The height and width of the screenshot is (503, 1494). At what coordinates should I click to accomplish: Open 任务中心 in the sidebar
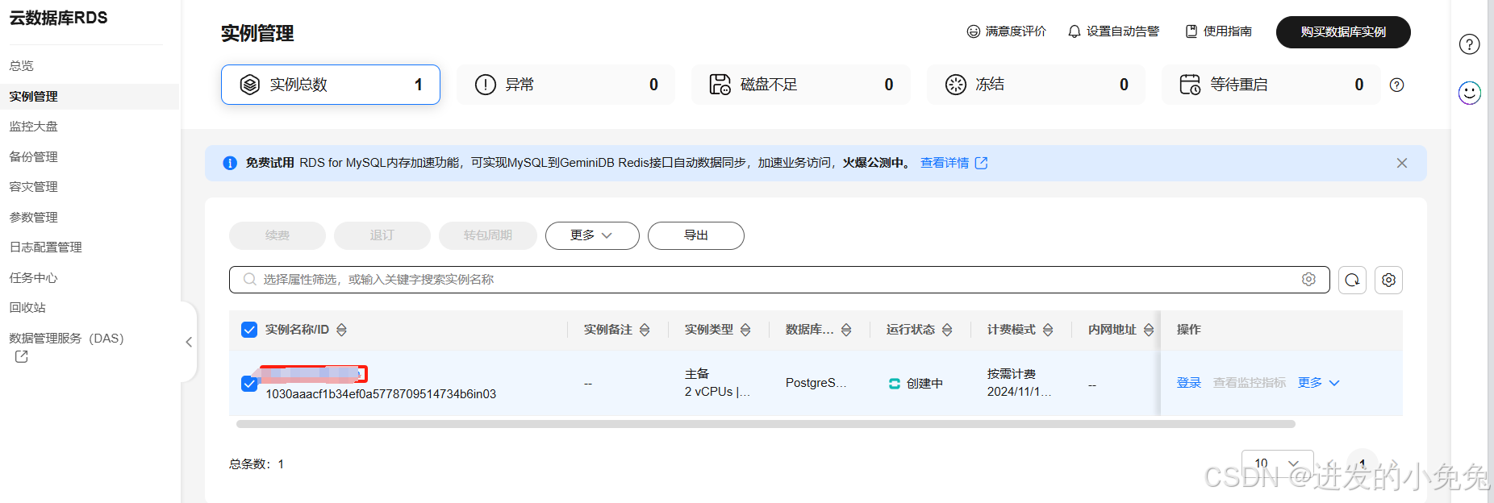(34, 278)
